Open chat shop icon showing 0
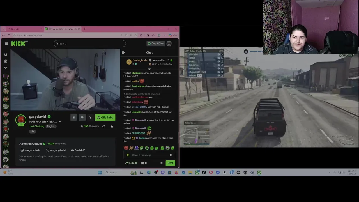 point(144,163)
